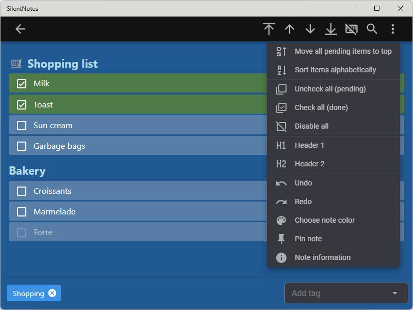
Task: Click the three-dot overflow menu icon
Action: coord(393,29)
